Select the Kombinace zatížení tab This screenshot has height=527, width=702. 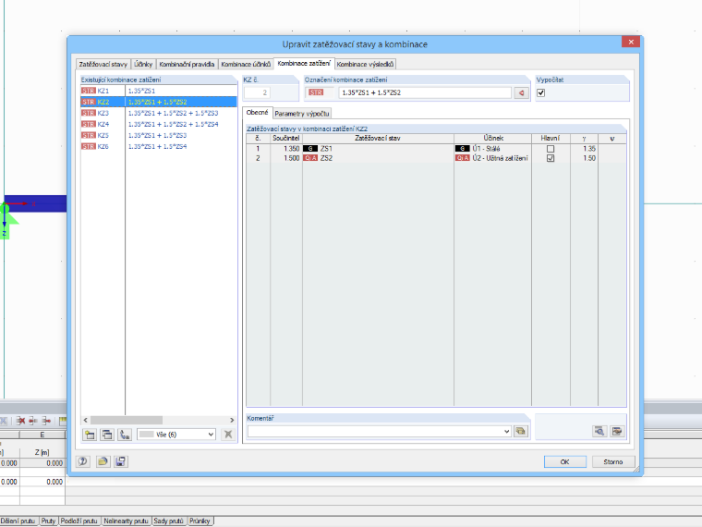(x=304, y=63)
